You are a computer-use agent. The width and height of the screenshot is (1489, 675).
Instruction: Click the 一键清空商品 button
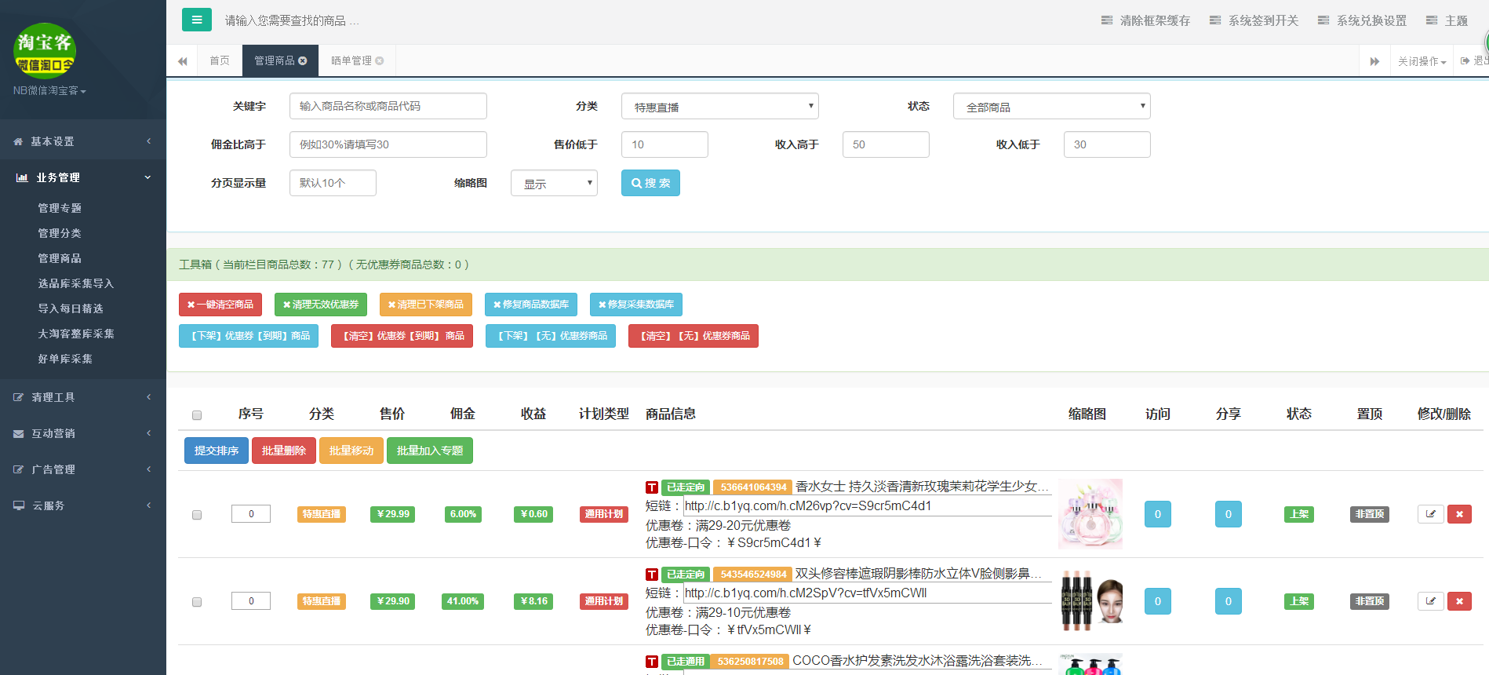tap(220, 305)
